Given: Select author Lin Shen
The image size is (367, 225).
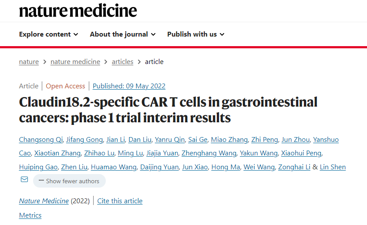Looking at the screenshot, I should click(333, 167).
